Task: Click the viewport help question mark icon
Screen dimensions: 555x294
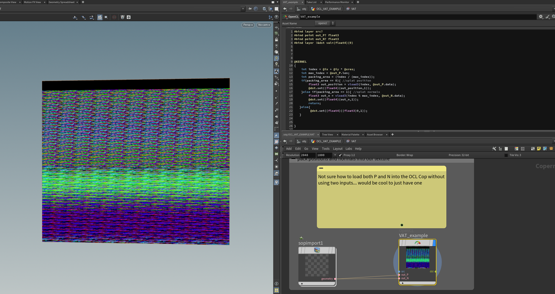Action: click(276, 17)
